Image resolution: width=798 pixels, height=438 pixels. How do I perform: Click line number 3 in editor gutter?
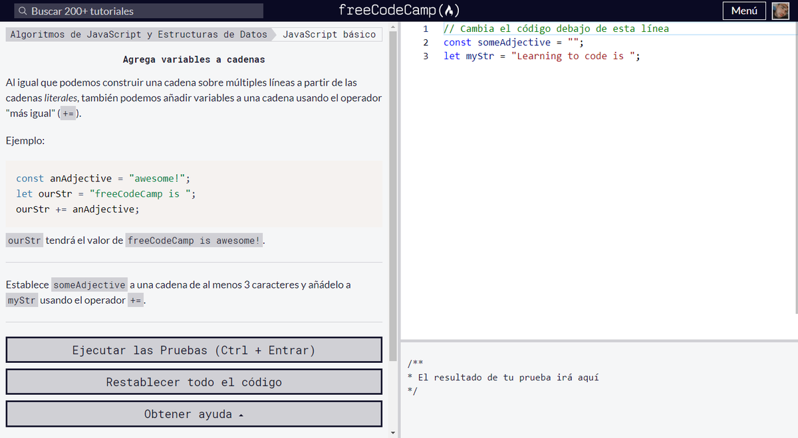click(426, 56)
